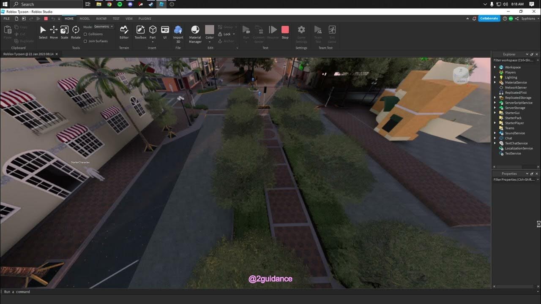Viewport: 541px width, 304px height.
Task: Switch to the MODEL ribbon tab
Action: coord(85,19)
